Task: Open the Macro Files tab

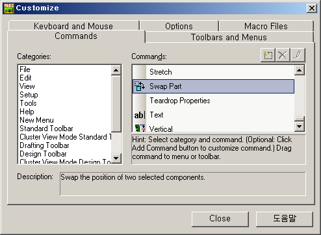Action: point(266,26)
